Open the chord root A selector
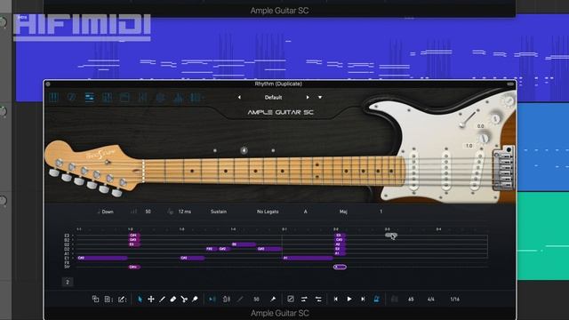The width and height of the screenshot is (569, 320). pyautogui.click(x=306, y=212)
